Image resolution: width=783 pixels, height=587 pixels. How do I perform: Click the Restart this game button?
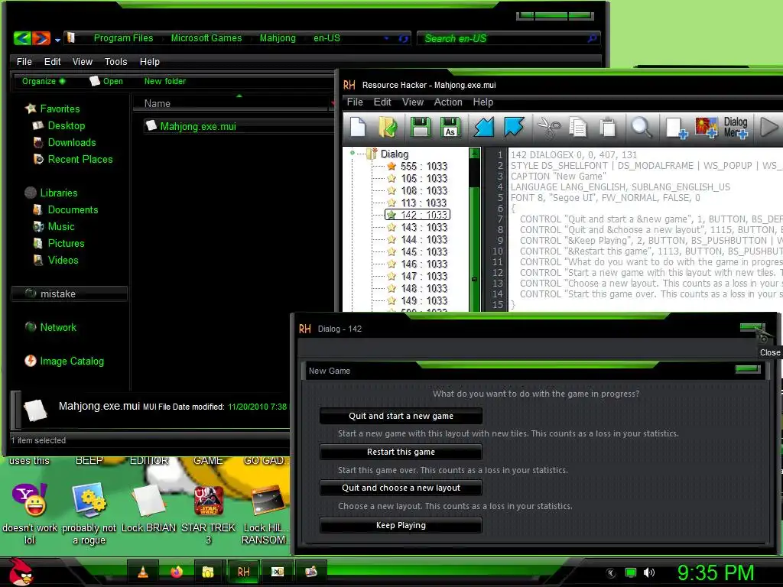point(401,452)
